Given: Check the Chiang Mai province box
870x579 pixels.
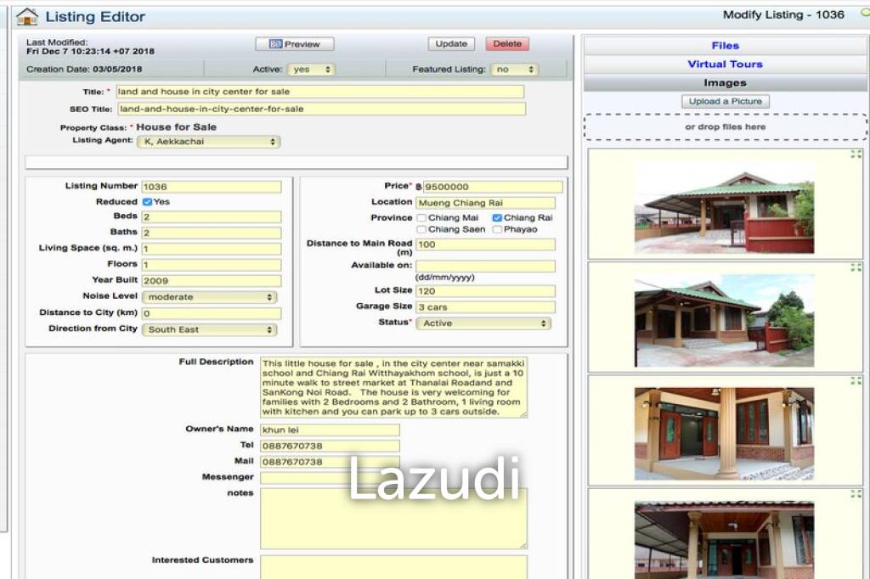Looking at the screenshot, I should pos(421,218).
